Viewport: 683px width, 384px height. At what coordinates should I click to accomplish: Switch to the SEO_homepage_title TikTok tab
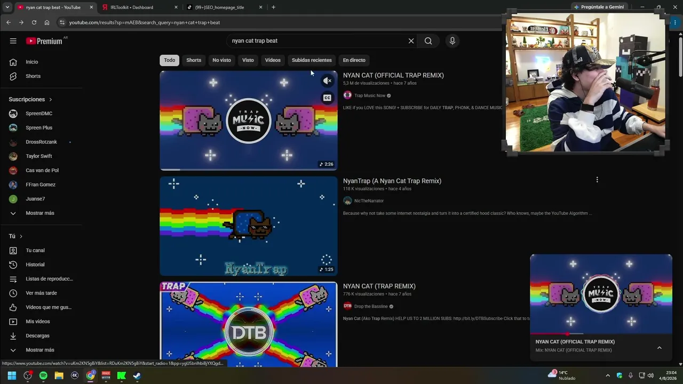224,7
